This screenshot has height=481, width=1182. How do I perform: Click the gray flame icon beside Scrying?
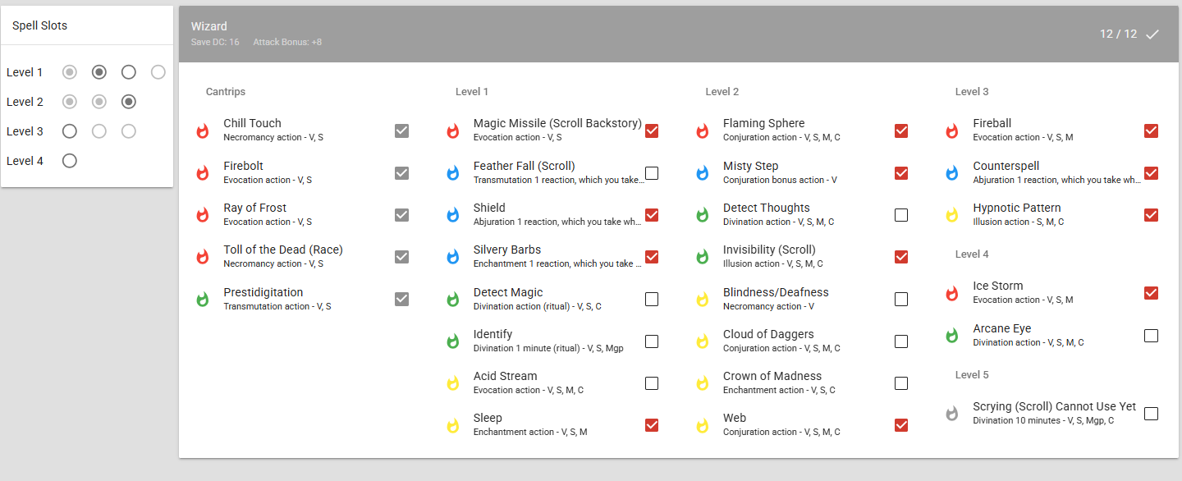[x=952, y=414]
